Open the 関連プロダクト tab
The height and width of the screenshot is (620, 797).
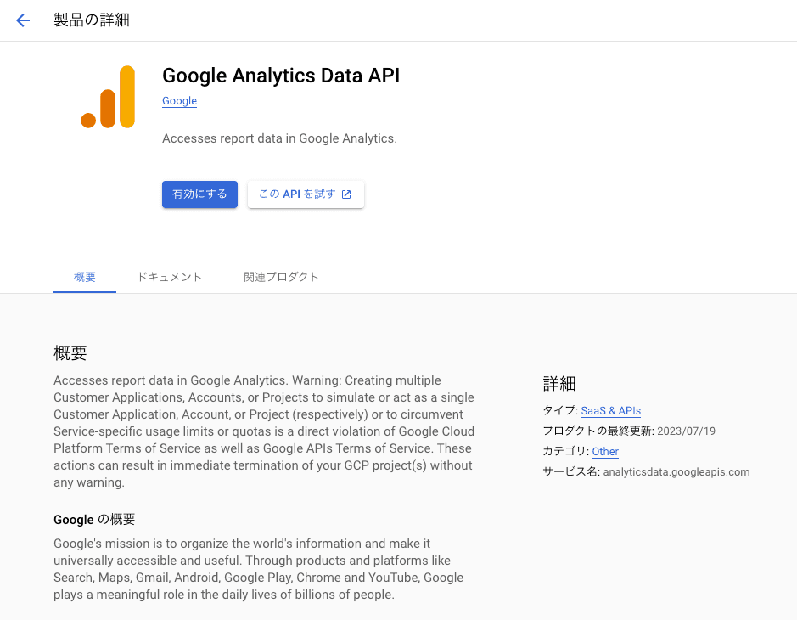click(x=281, y=276)
